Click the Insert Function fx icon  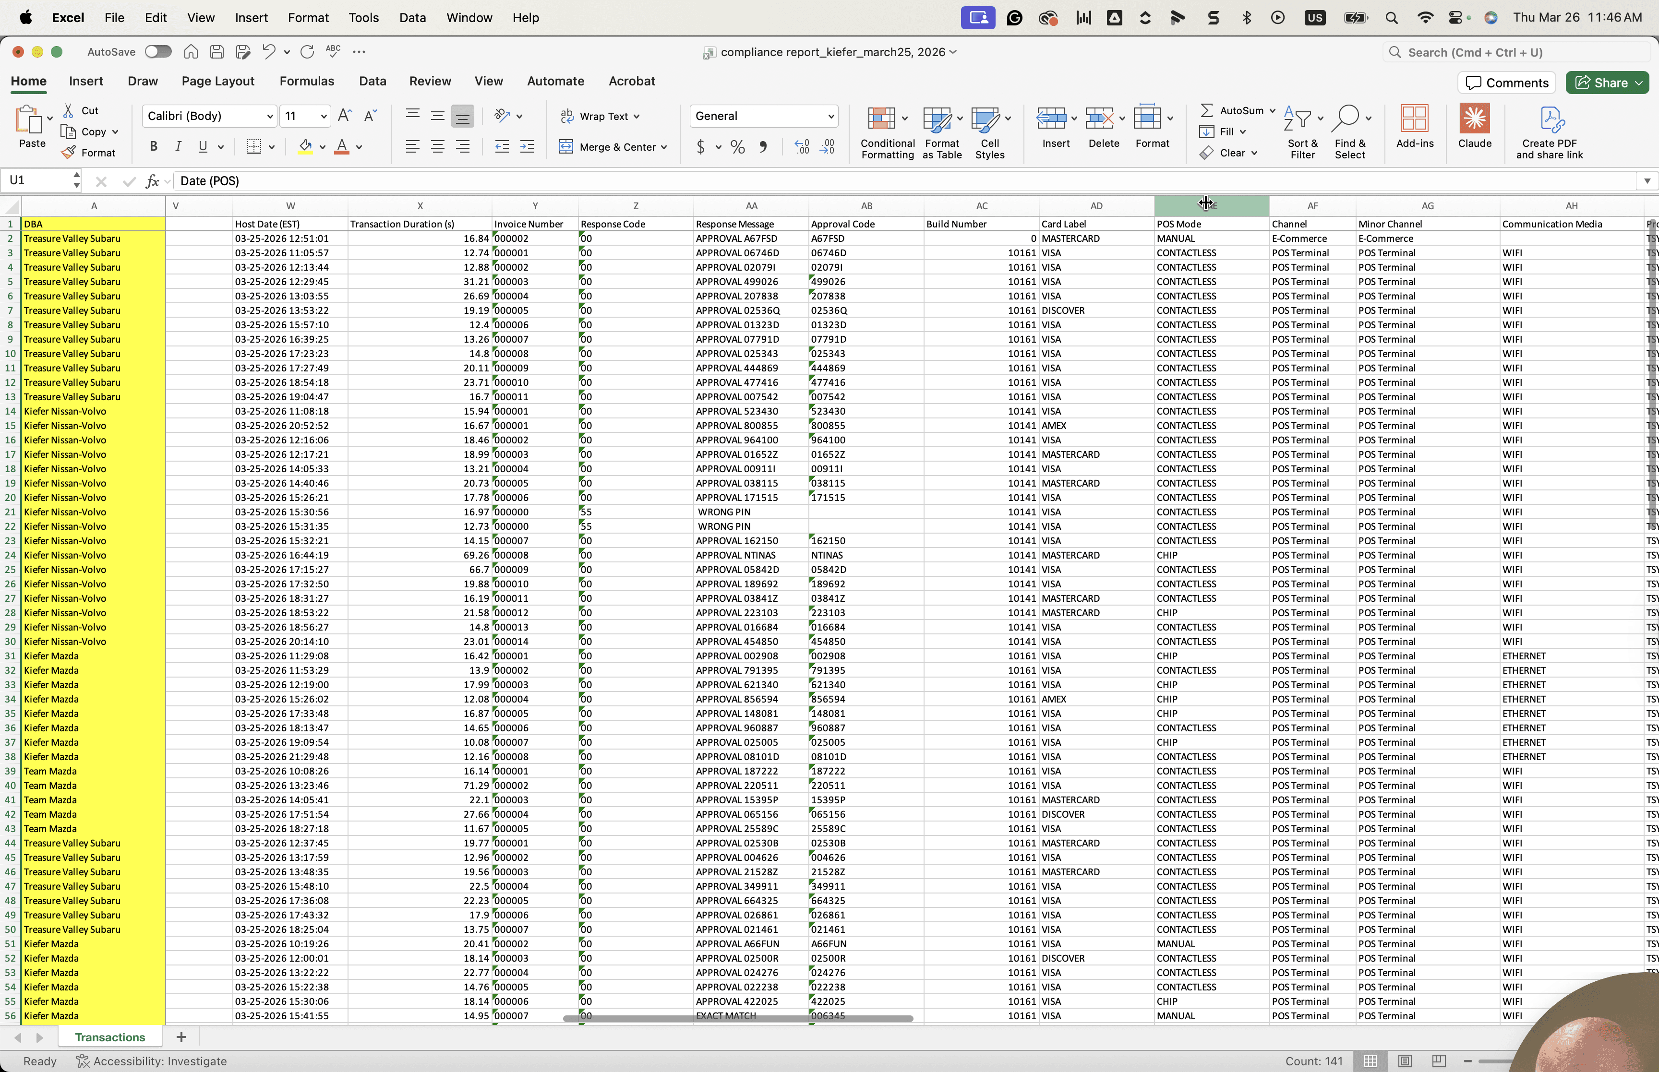[x=152, y=181]
